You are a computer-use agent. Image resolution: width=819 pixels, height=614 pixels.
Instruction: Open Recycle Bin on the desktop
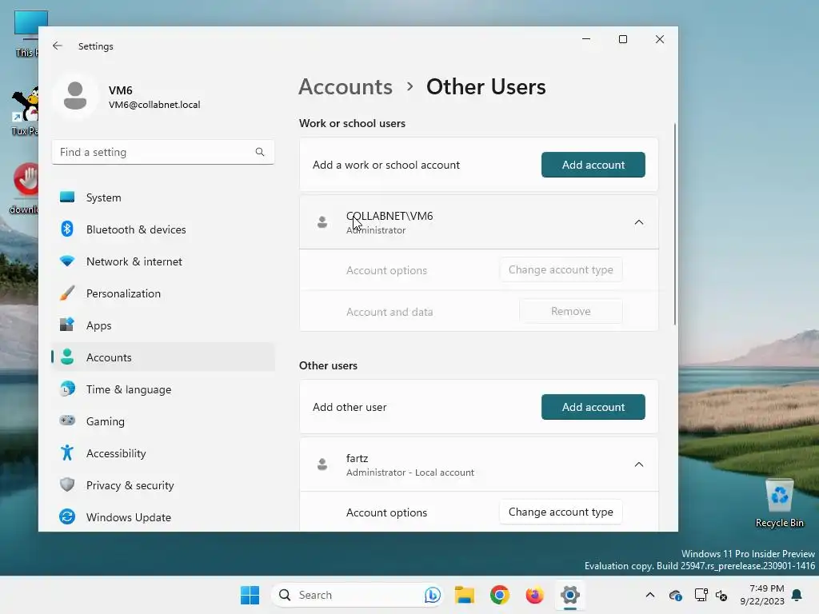tap(779, 504)
